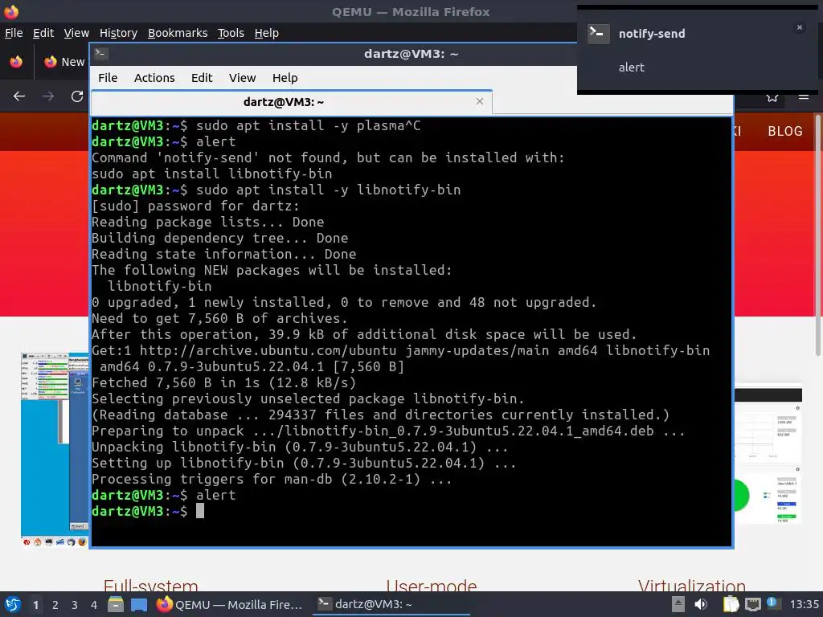This screenshot has height=617, width=823.
Task: Click the show desktop taskbar icon
Action: 139,605
